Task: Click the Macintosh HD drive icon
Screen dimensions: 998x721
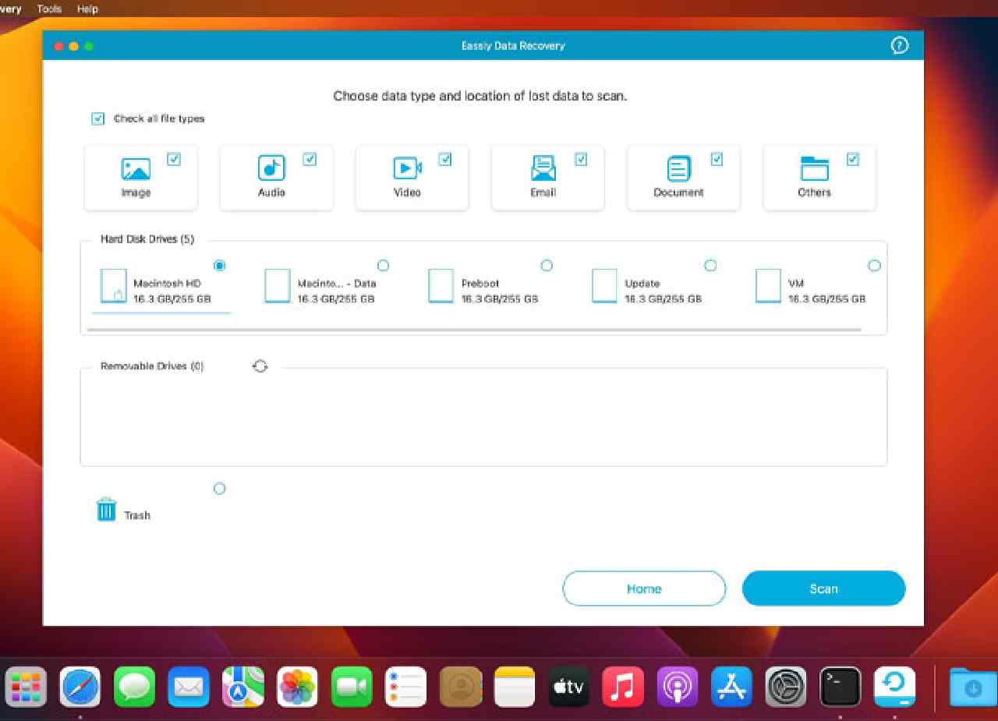Action: tap(114, 286)
